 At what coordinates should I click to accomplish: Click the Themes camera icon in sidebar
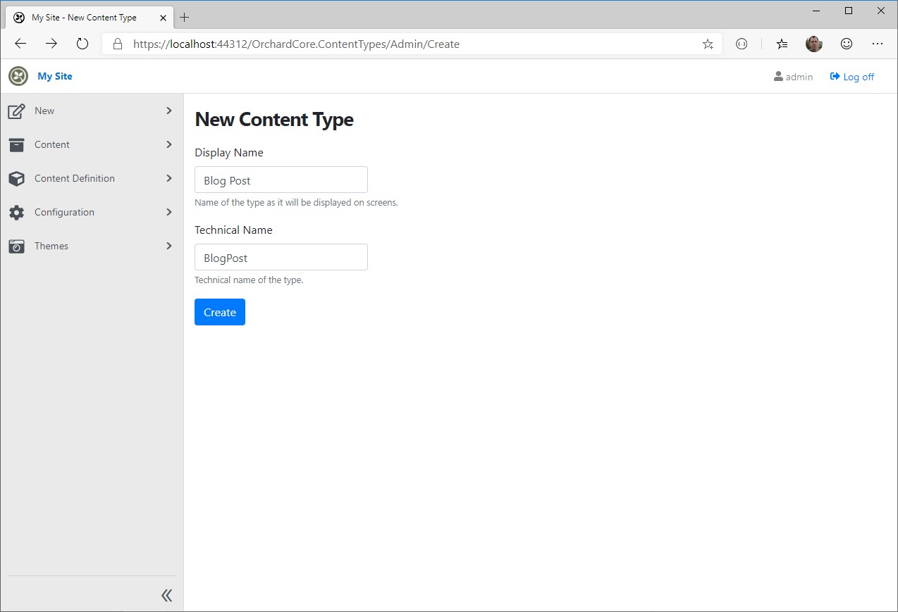point(16,246)
